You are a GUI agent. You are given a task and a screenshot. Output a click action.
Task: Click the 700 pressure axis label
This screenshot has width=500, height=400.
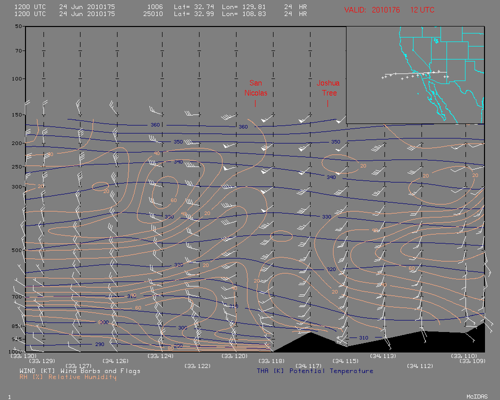[17, 296]
